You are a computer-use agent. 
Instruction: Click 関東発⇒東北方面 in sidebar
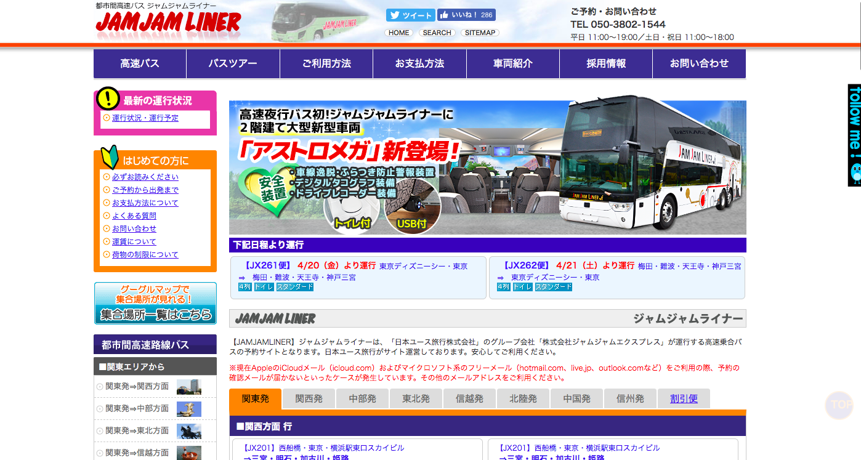137,430
